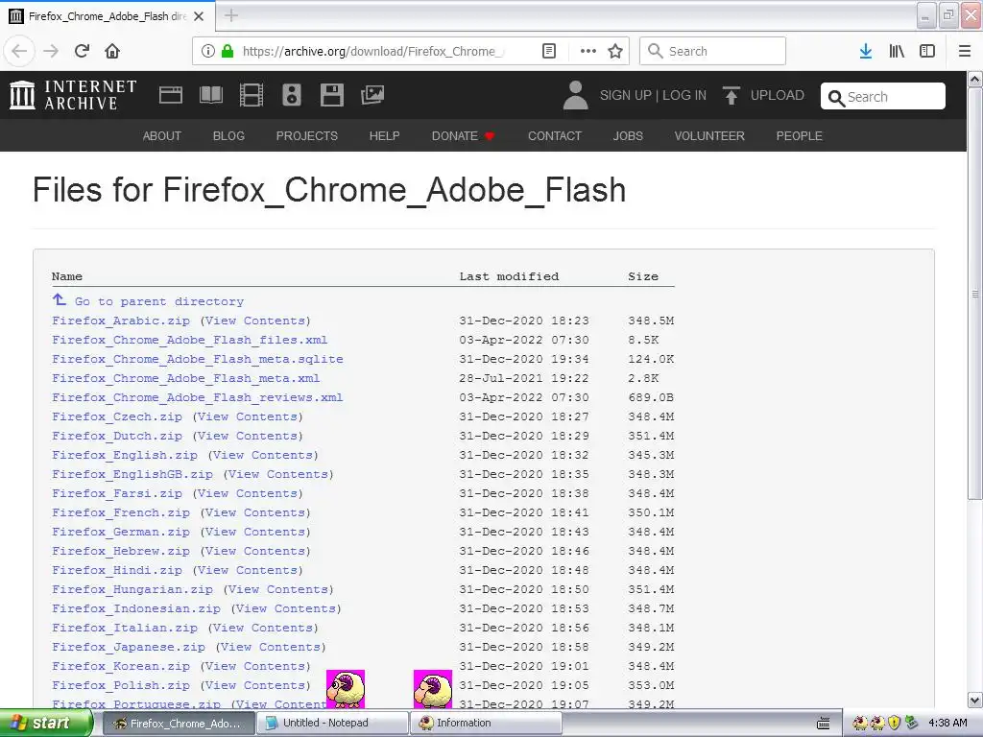
Task: Click the SIGN UP | LOG IN link
Action: pos(653,95)
